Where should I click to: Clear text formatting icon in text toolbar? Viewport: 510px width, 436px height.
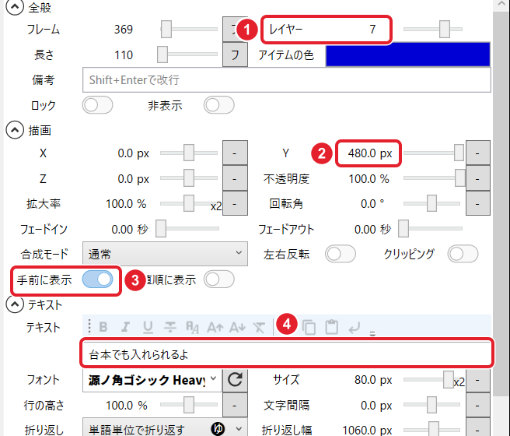259,327
